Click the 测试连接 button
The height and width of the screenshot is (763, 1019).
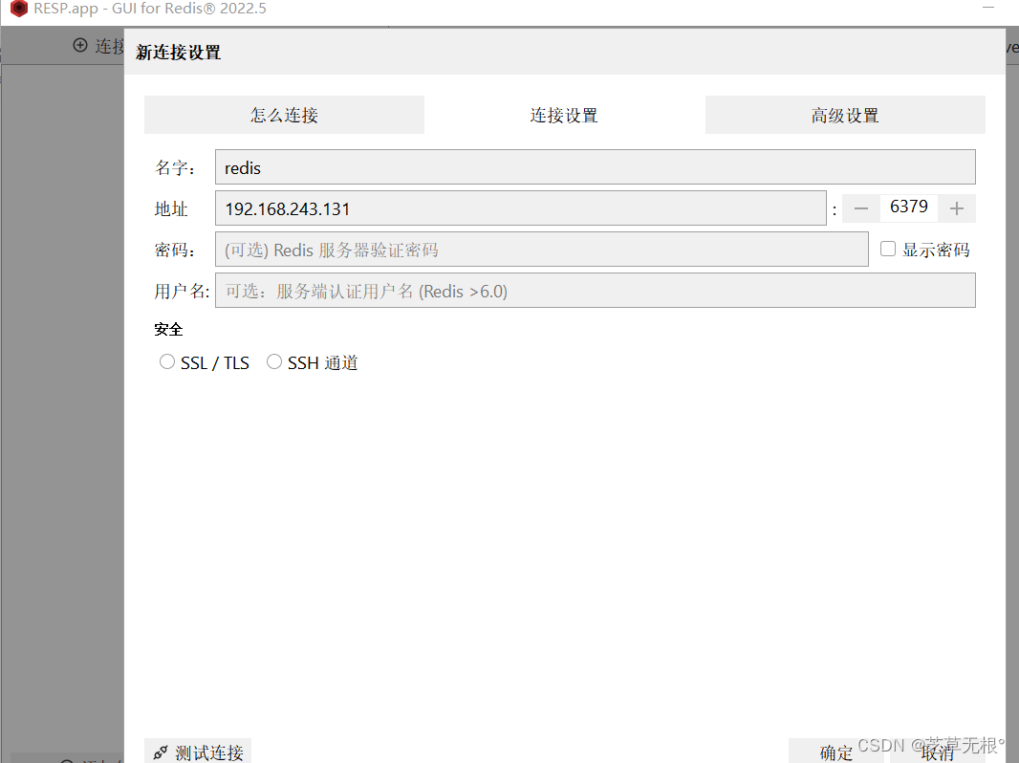(x=198, y=752)
